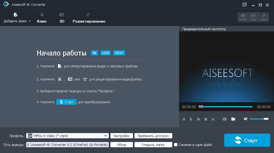Click the Открыть папку button
Viewport: 274px width, 153px height.
pos(153,145)
